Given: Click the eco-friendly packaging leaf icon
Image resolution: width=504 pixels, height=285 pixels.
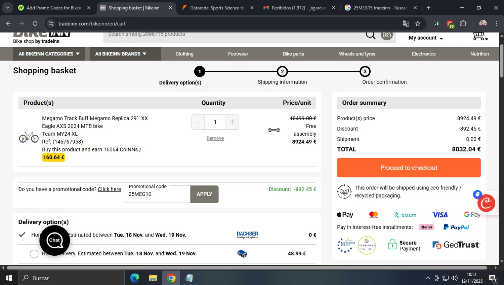Looking at the screenshot, I should pos(344,192).
